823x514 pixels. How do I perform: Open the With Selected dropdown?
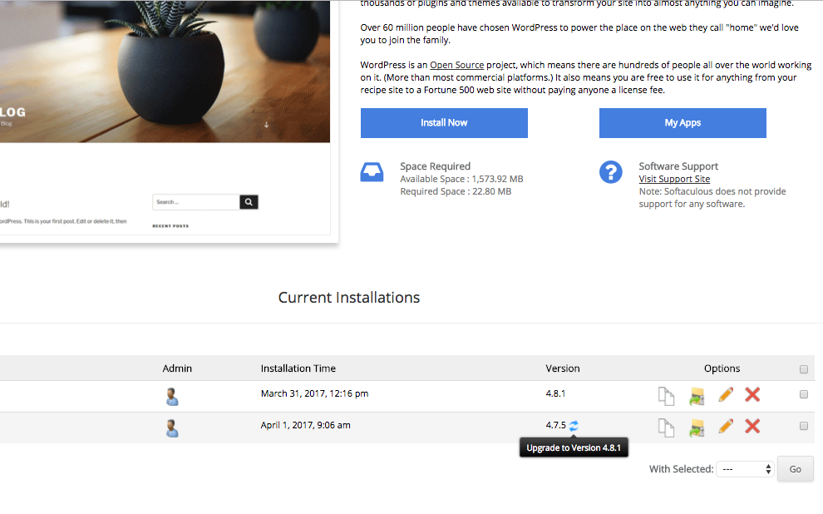[745, 469]
